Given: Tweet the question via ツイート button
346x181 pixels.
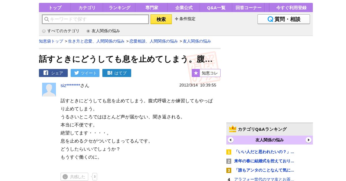Looking at the screenshot, I should [x=85, y=73].
